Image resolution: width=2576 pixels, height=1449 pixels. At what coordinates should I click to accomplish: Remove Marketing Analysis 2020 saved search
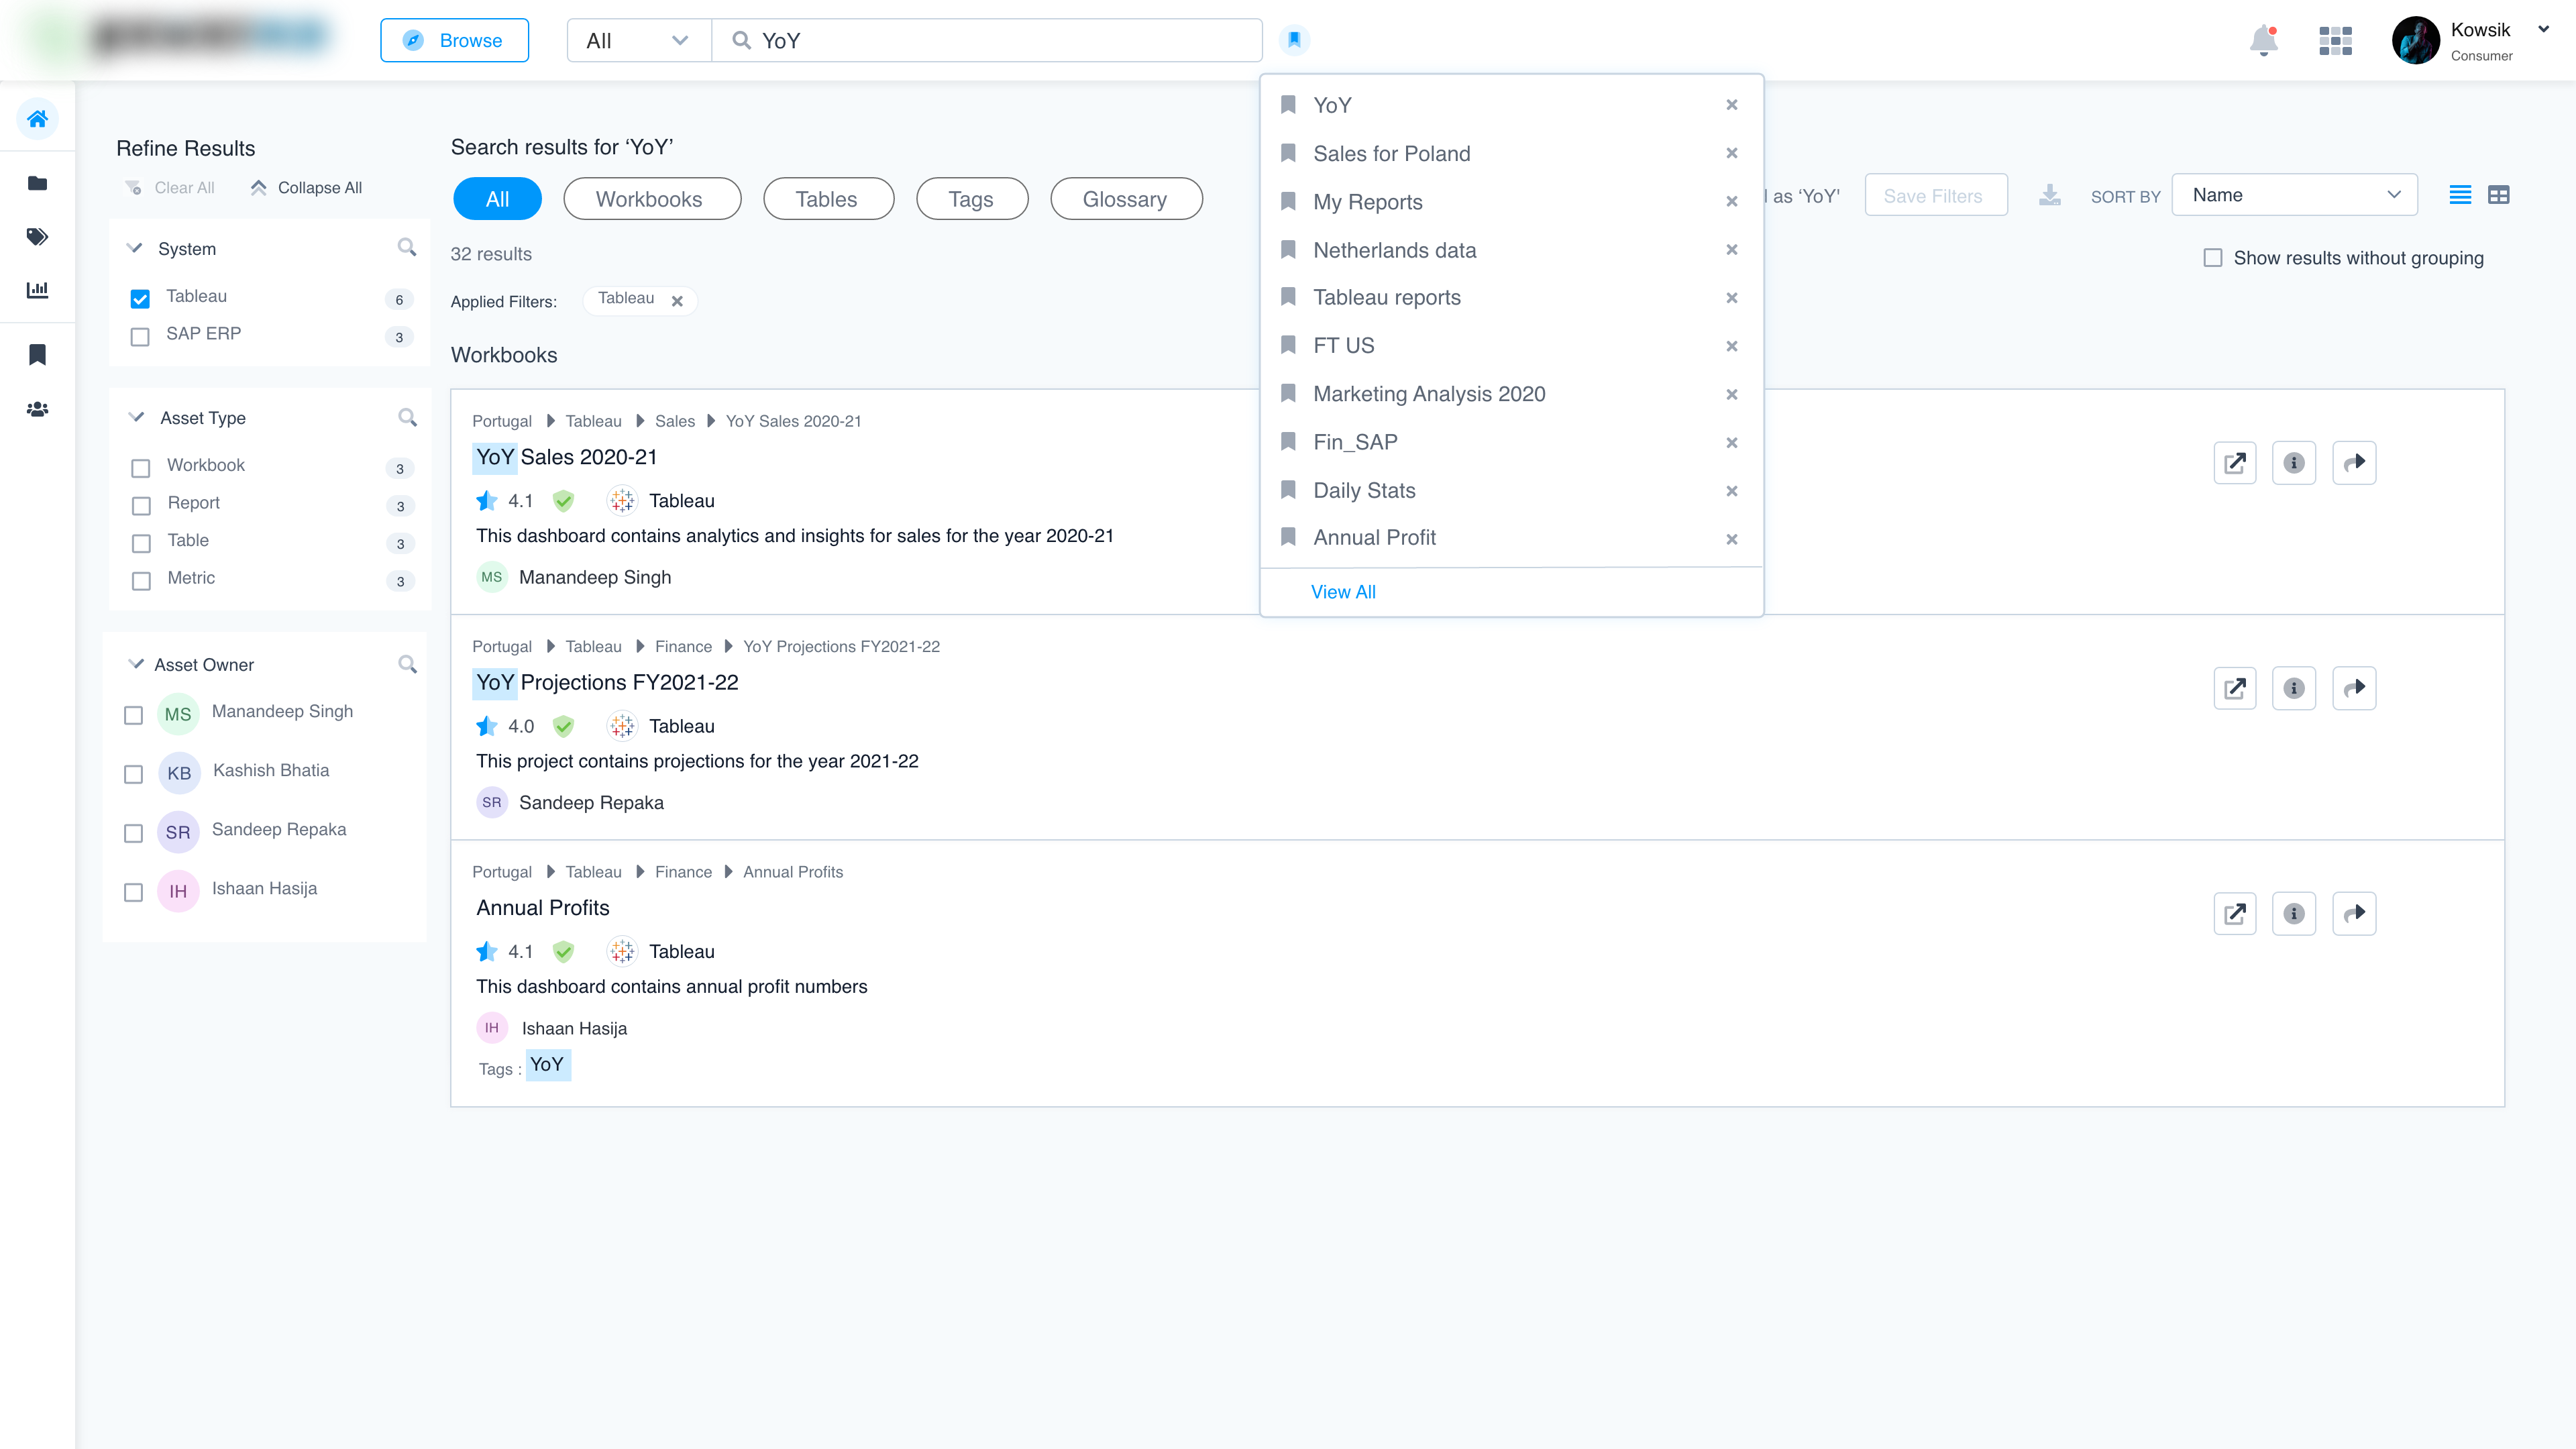[1731, 394]
